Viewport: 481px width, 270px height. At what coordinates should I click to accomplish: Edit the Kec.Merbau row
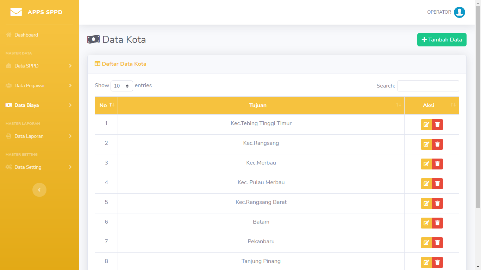tap(426, 164)
